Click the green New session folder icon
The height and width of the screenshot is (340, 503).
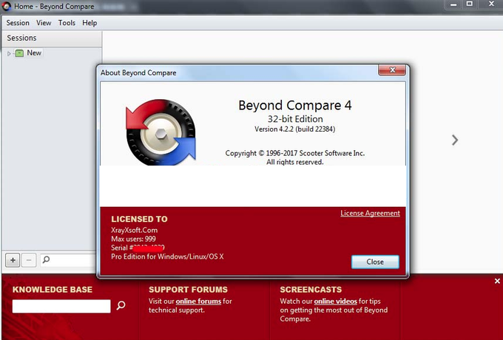(x=19, y=53)
